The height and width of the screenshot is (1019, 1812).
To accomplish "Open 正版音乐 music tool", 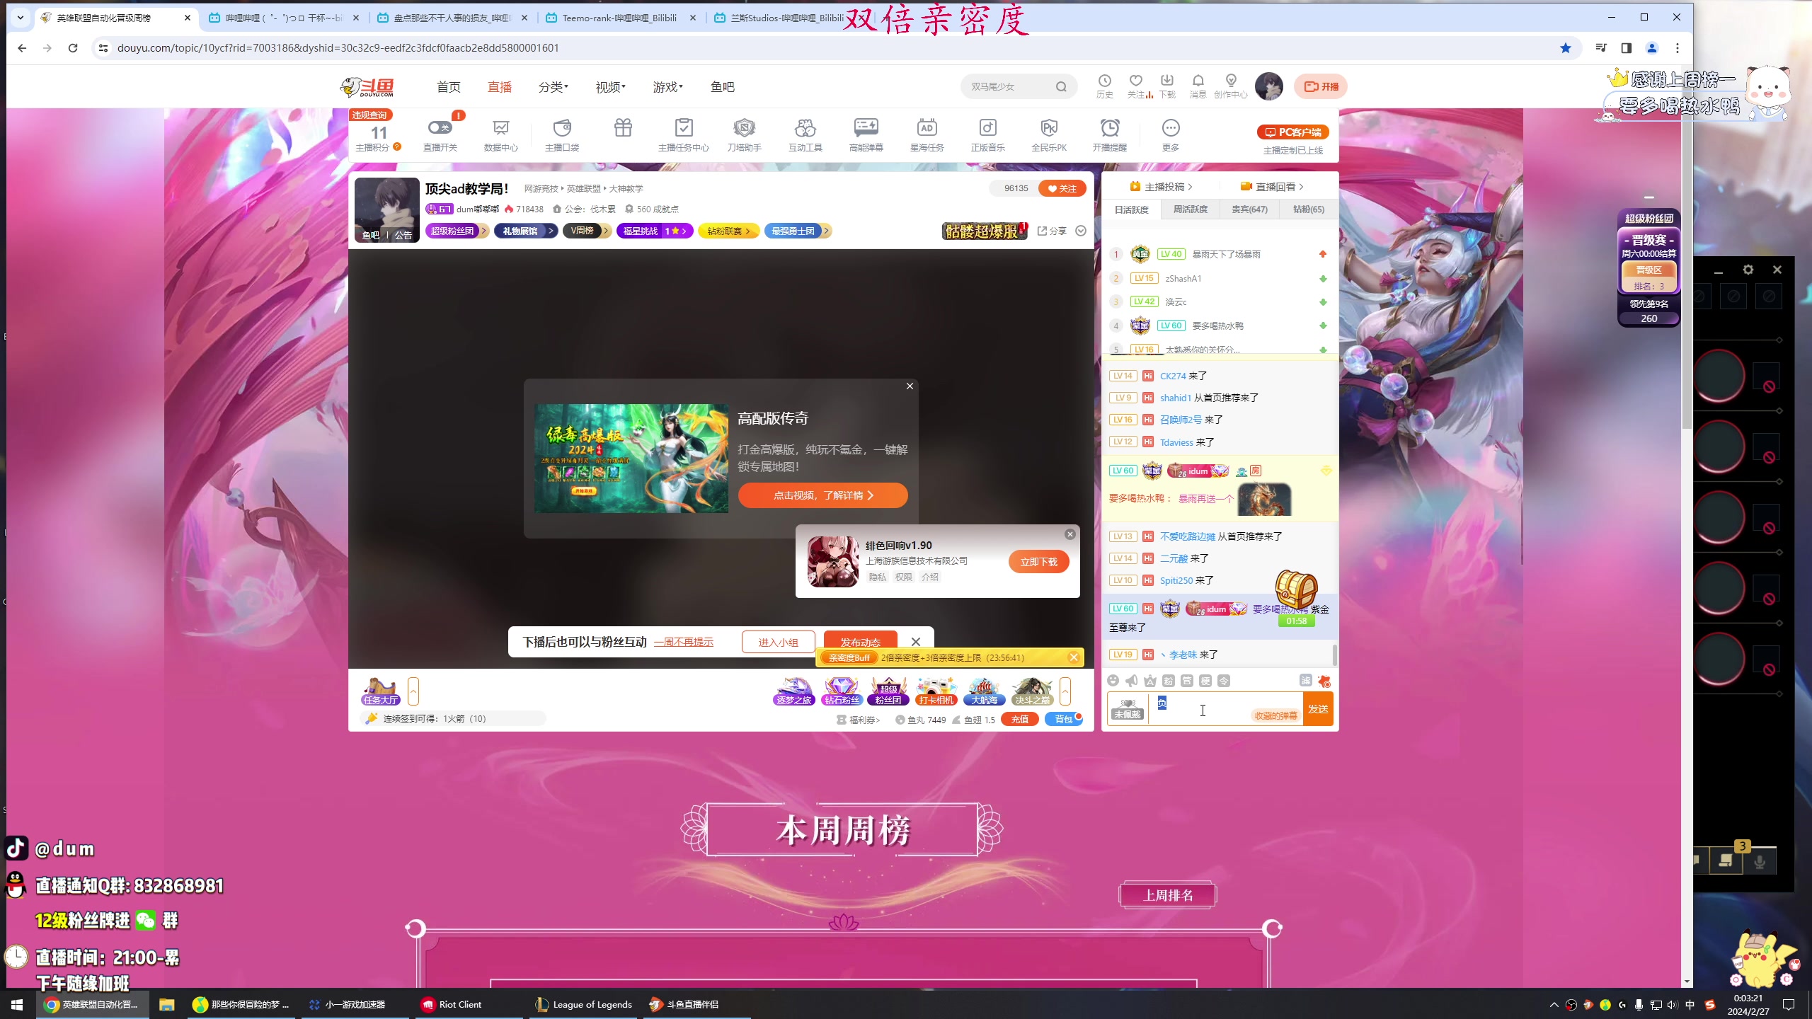I will coord(987,134).
